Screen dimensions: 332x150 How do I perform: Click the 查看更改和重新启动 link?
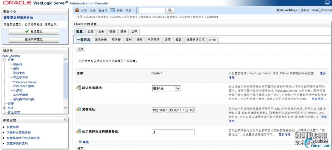(18, 18)
